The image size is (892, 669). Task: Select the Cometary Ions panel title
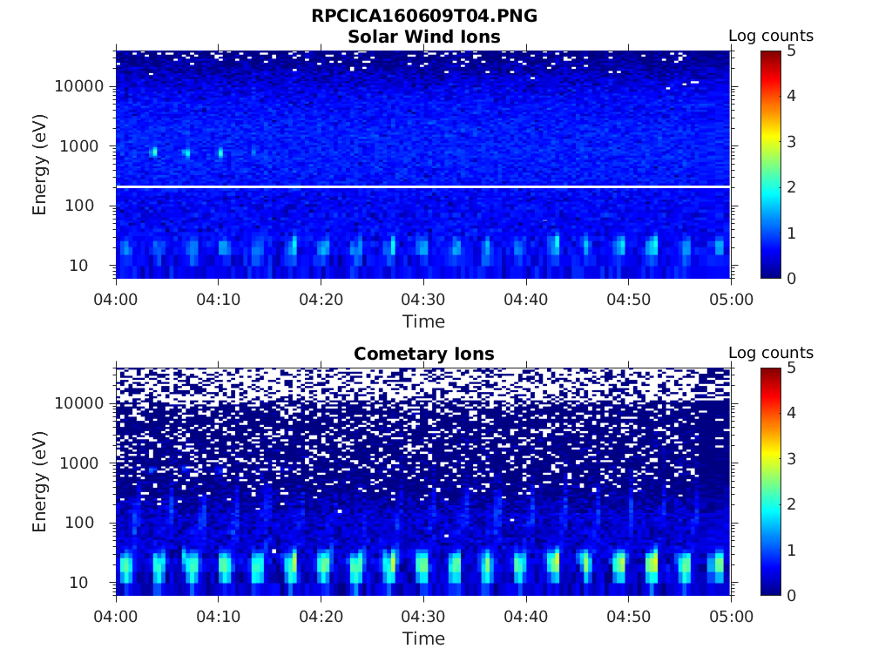click(x=423, y=354)
